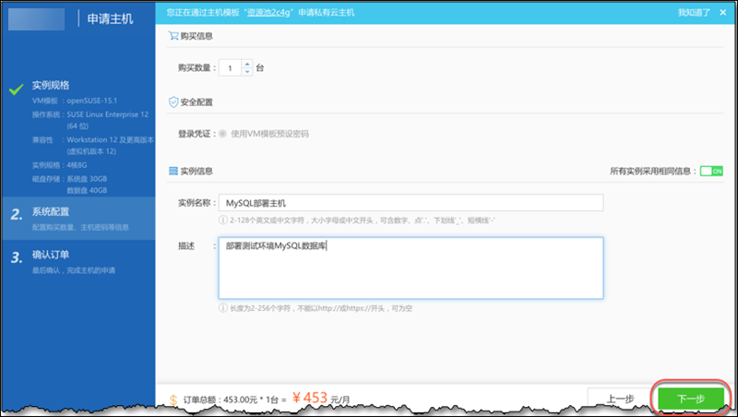Close the blue notification banner with X
Screen dimensions: 738x417
point(723,13)
